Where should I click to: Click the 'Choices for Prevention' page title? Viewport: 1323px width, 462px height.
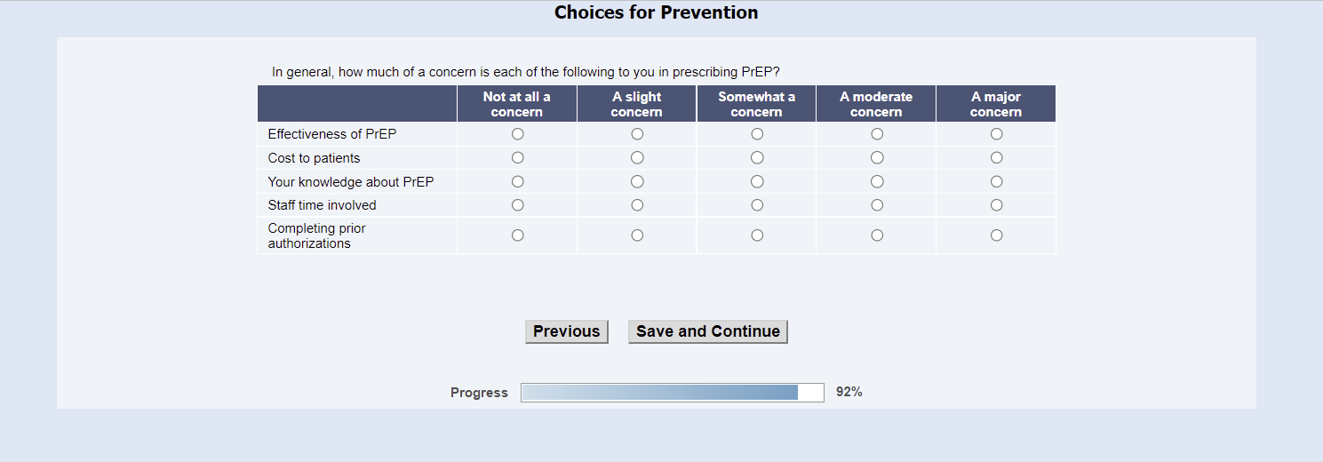point(656,12)
